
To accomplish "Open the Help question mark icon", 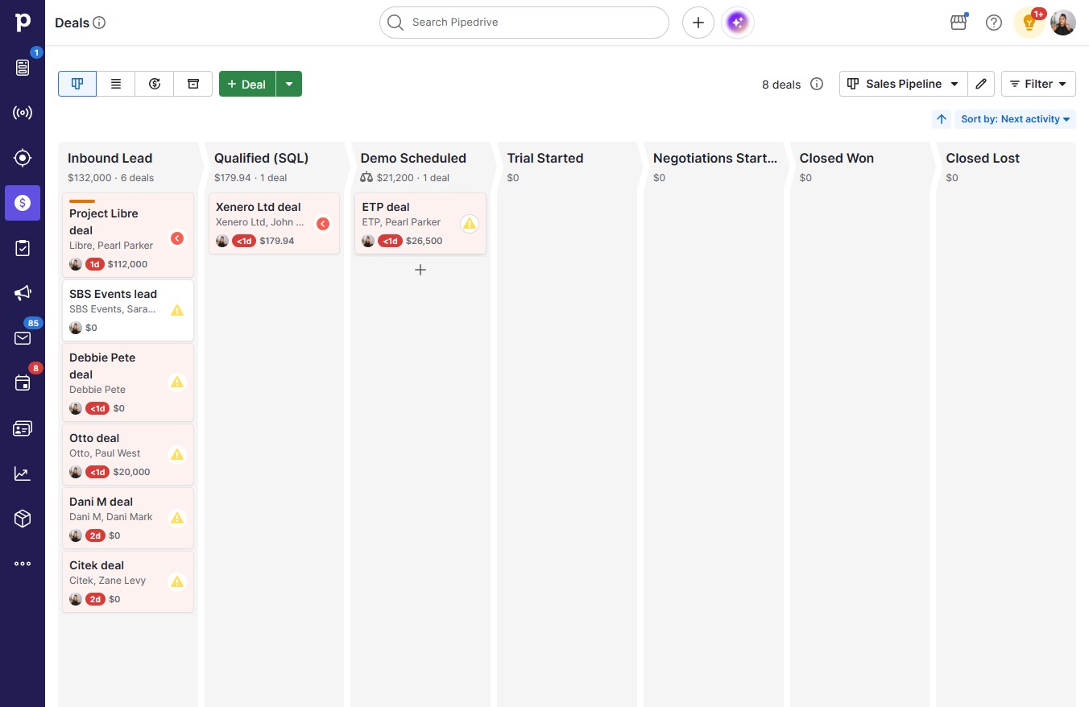I will [x=994, y=23].
